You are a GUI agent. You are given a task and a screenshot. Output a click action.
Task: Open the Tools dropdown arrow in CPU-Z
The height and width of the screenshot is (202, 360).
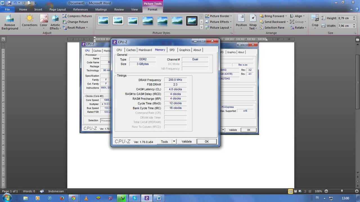(x=174, y=142)
